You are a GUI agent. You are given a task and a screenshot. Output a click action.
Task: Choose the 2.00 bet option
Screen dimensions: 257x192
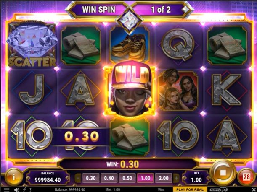pyautogui.click(x=164, y=178)
